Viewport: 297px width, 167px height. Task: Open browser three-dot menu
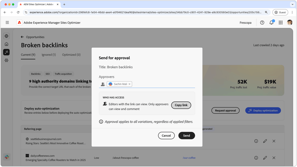[292, 12]
